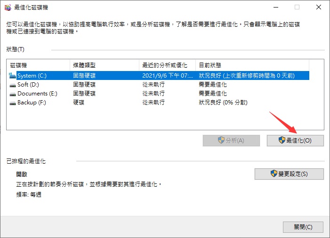
Task: Click the 最近的分析或優化 column header
Action: tap(167, 65)
